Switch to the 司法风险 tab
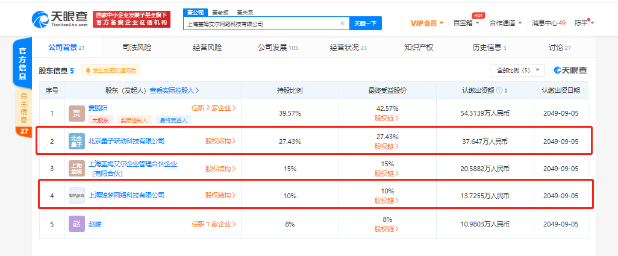Screen dimensions: 618x256 pos(137,48)
